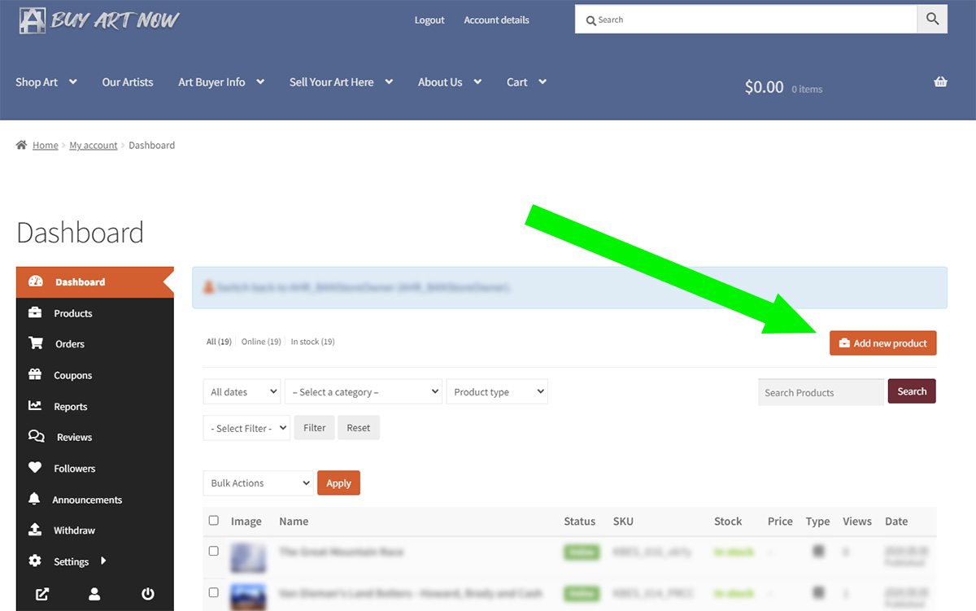Go to My account breadcrumb link

[94, 145]
